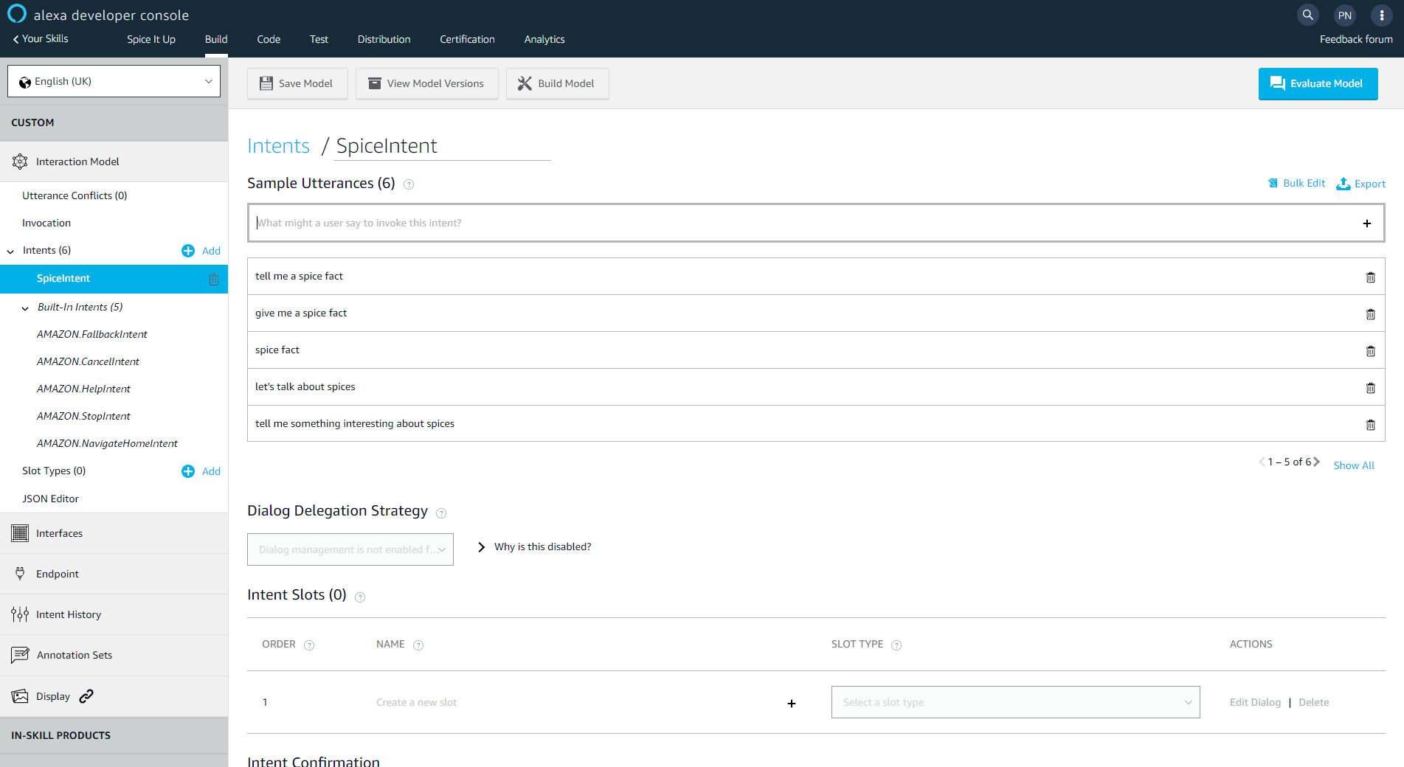This screenshot has height=767, width=1404.
Task: Collapse the Intents (6) tree section
Action: [x=10, y=251]
